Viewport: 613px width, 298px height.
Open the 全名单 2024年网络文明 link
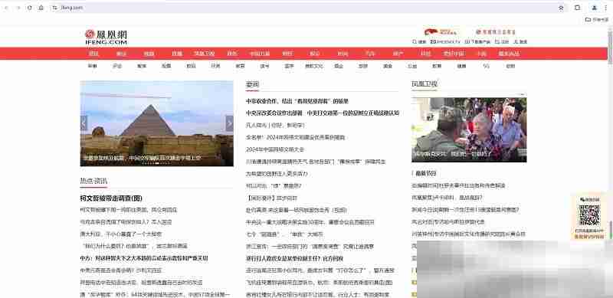point(295,137)
